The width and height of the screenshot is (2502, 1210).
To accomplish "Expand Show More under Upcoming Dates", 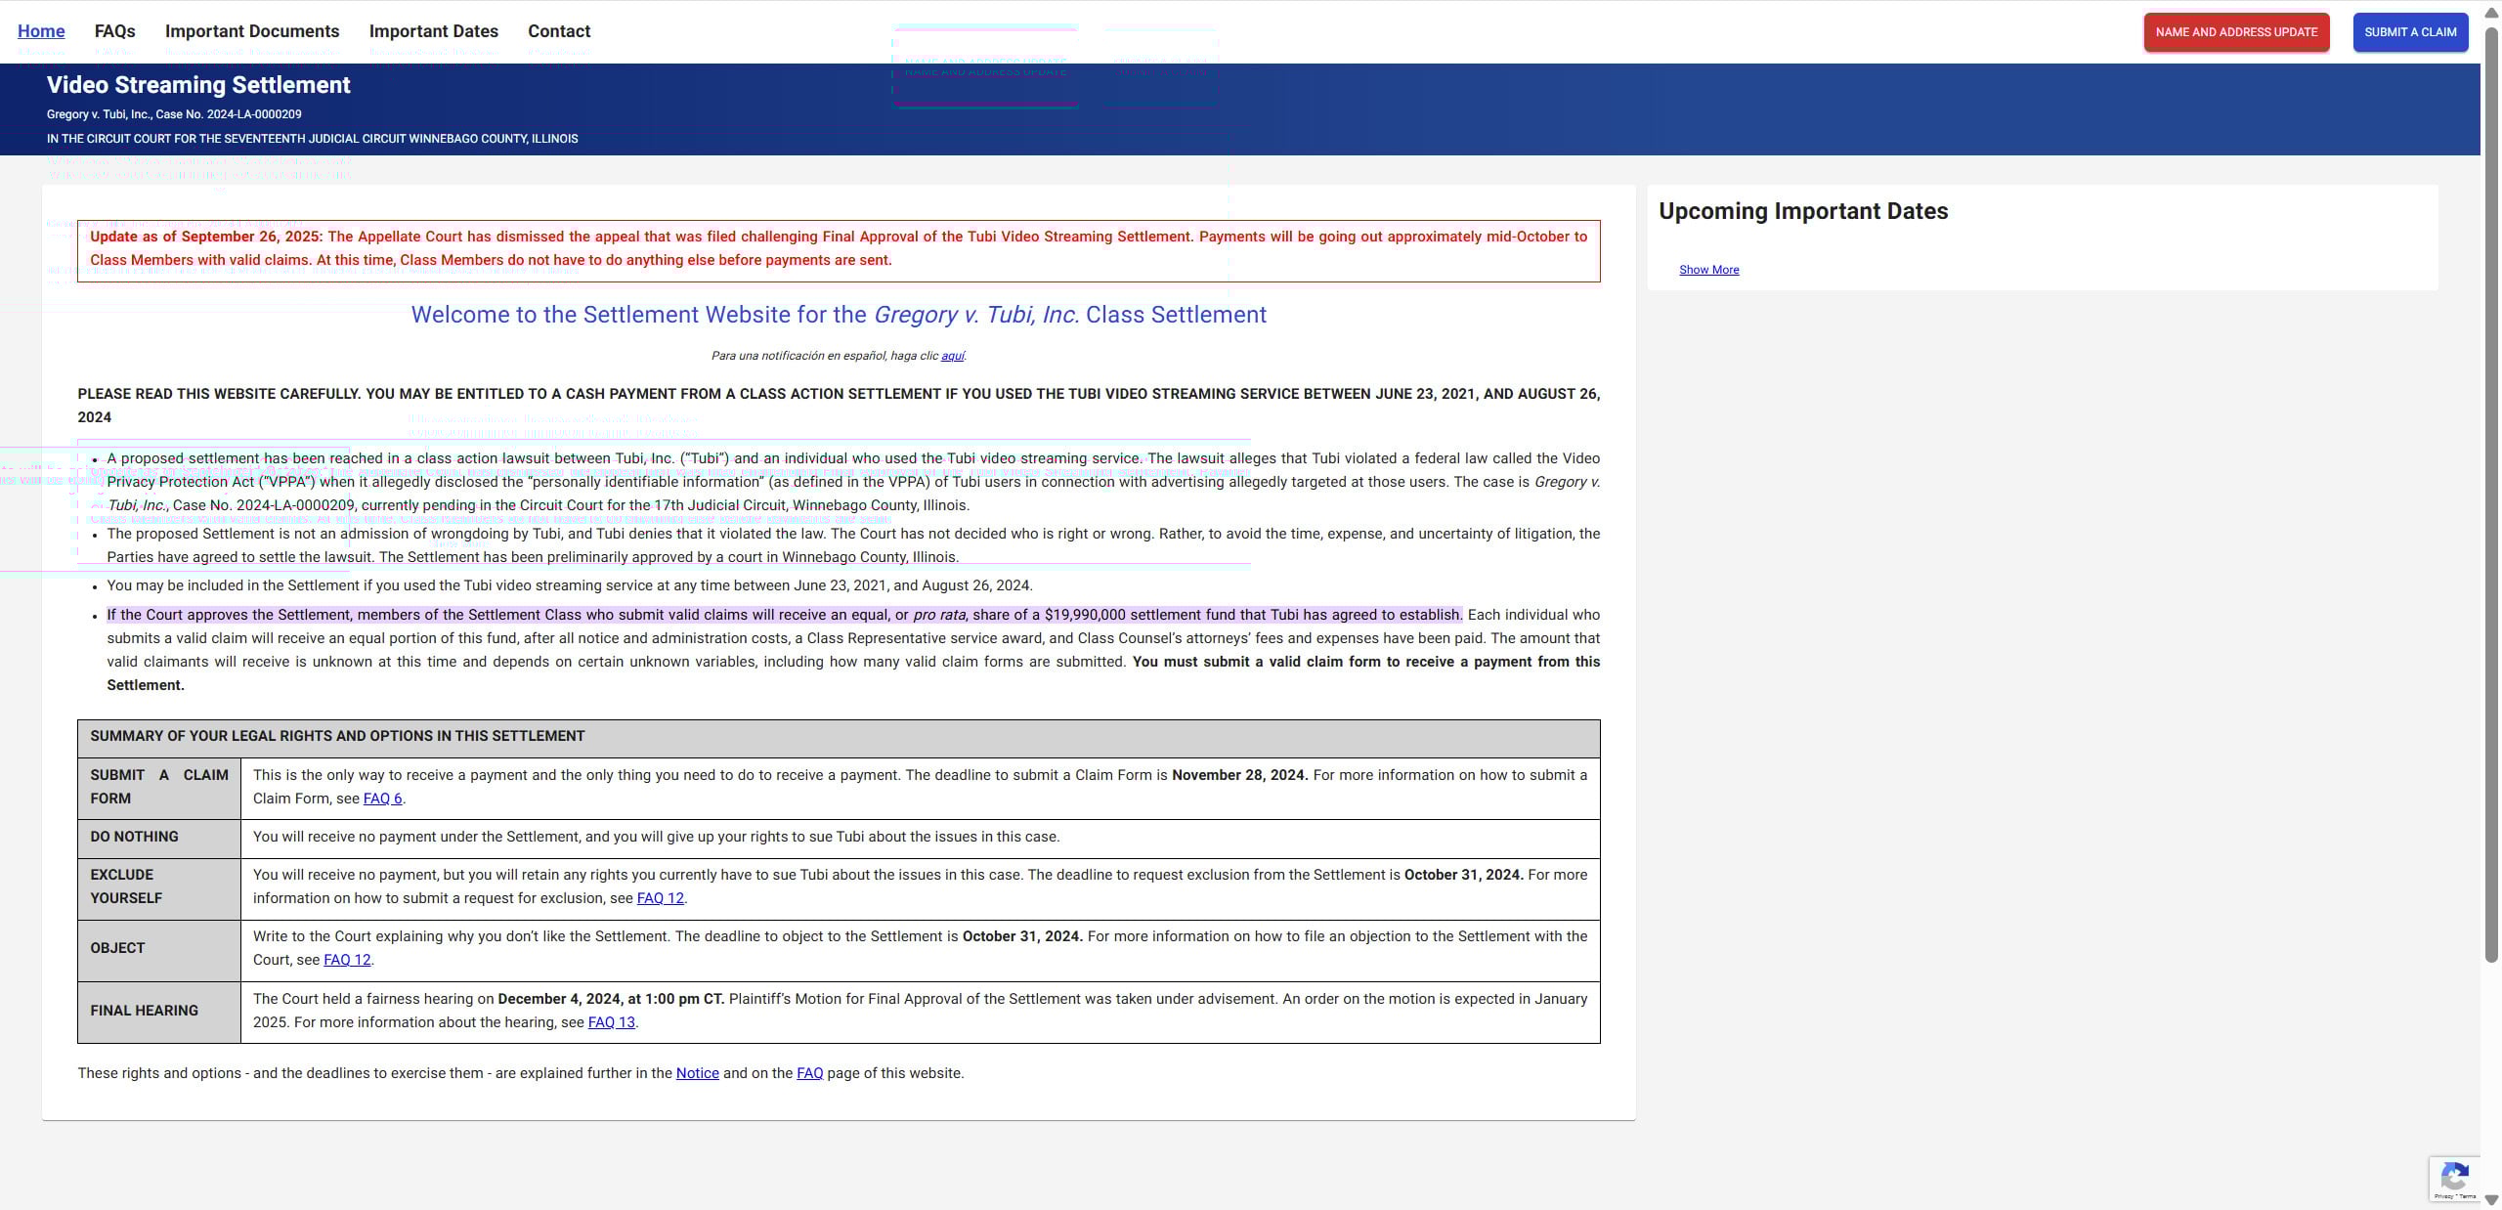I will (1708, 270).
